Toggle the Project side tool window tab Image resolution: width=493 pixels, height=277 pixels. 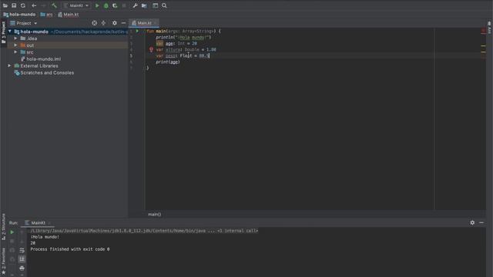3,32
